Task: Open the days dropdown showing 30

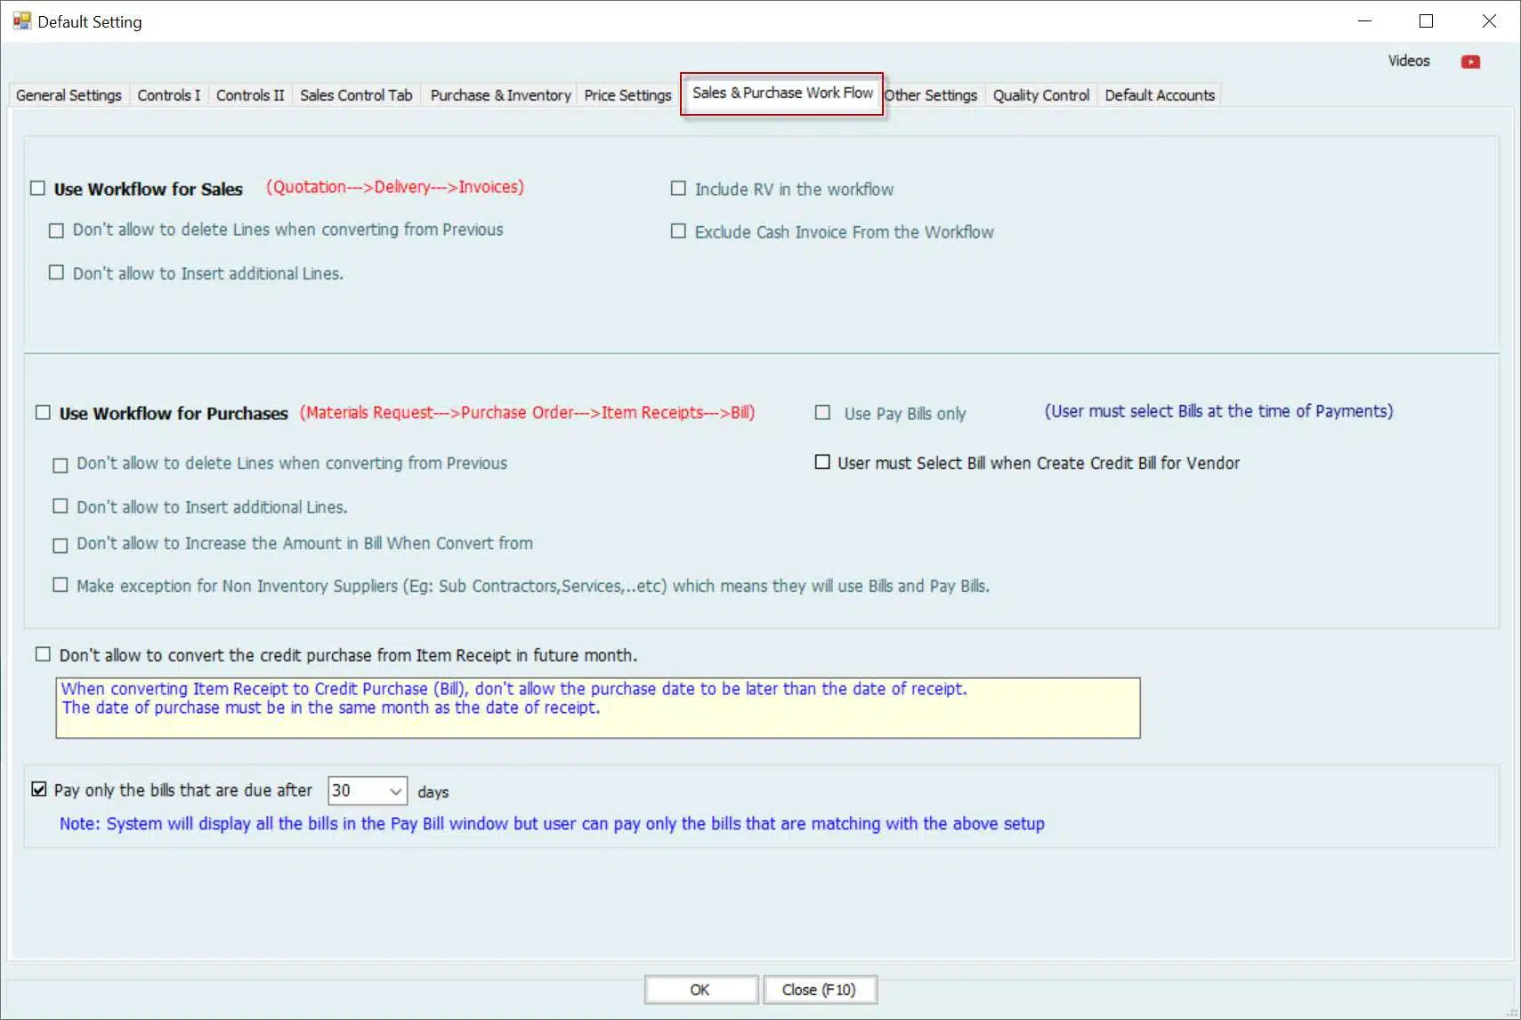Action: pos(395,791)
